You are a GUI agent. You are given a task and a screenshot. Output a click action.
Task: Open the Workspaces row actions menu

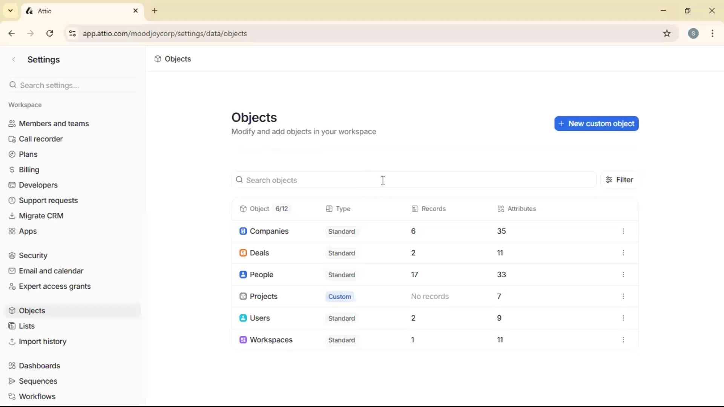coord(623,340)
